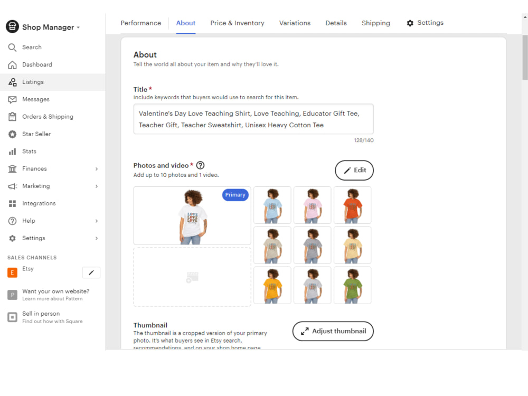Click the Square sell in person icon

point(12,317)
